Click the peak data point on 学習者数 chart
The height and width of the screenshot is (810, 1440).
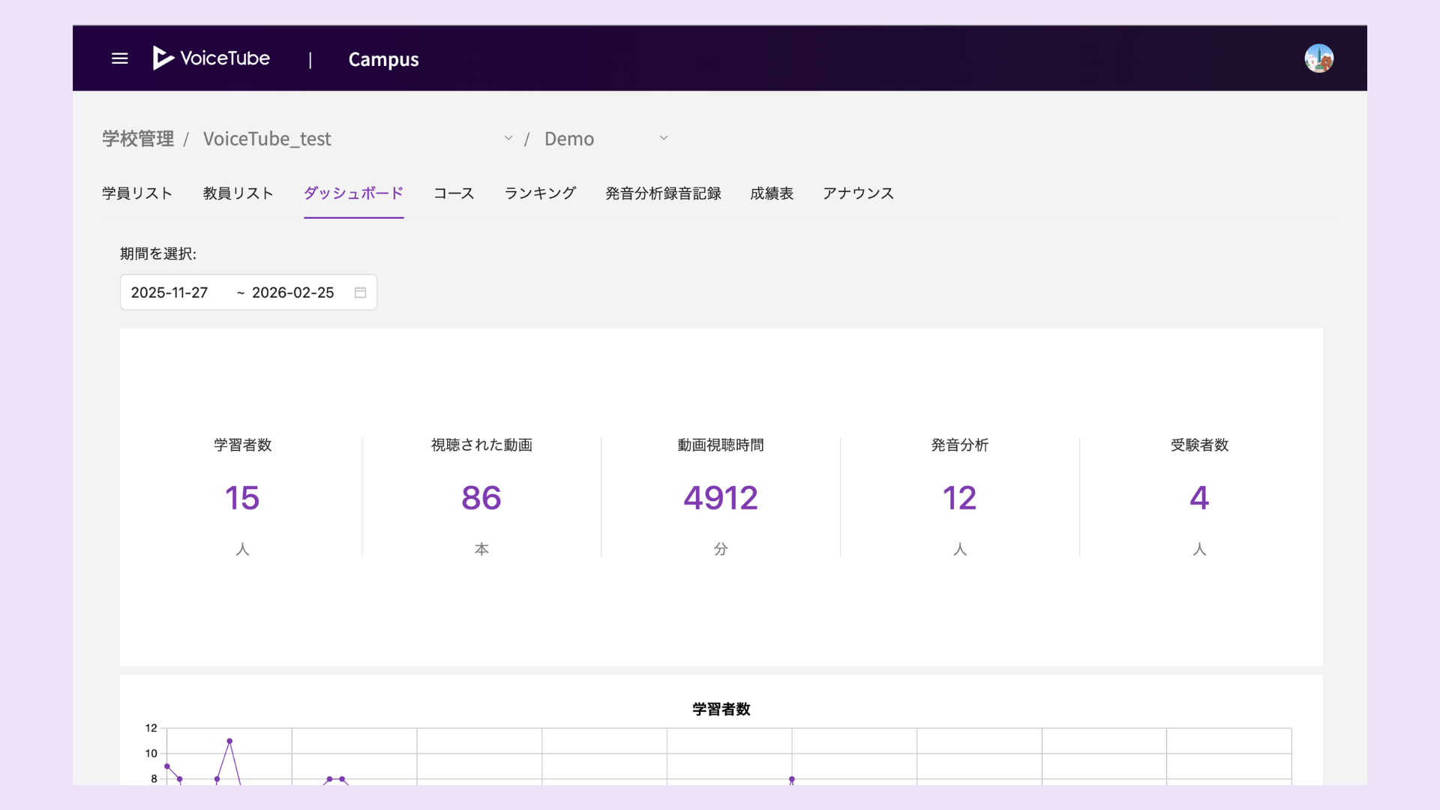pyautogui.click(x=229, y=741)
